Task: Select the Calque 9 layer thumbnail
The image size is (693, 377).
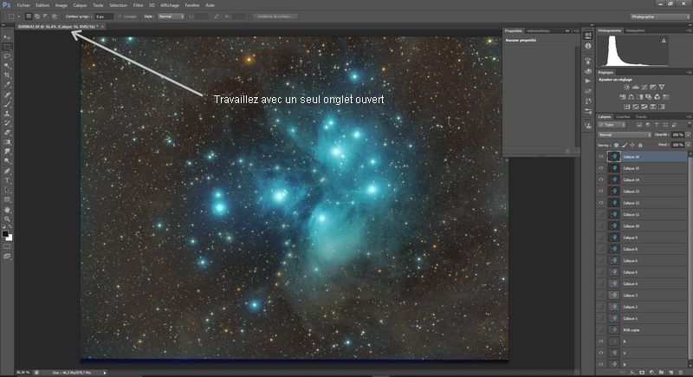Action: point(613,237)
